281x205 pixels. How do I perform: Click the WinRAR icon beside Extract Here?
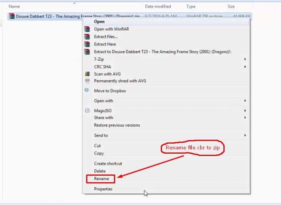tap(87, 44)
